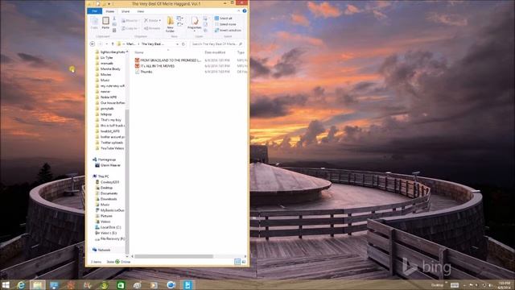
Task: Click Select all in ribbon
Action: (224, 19)
